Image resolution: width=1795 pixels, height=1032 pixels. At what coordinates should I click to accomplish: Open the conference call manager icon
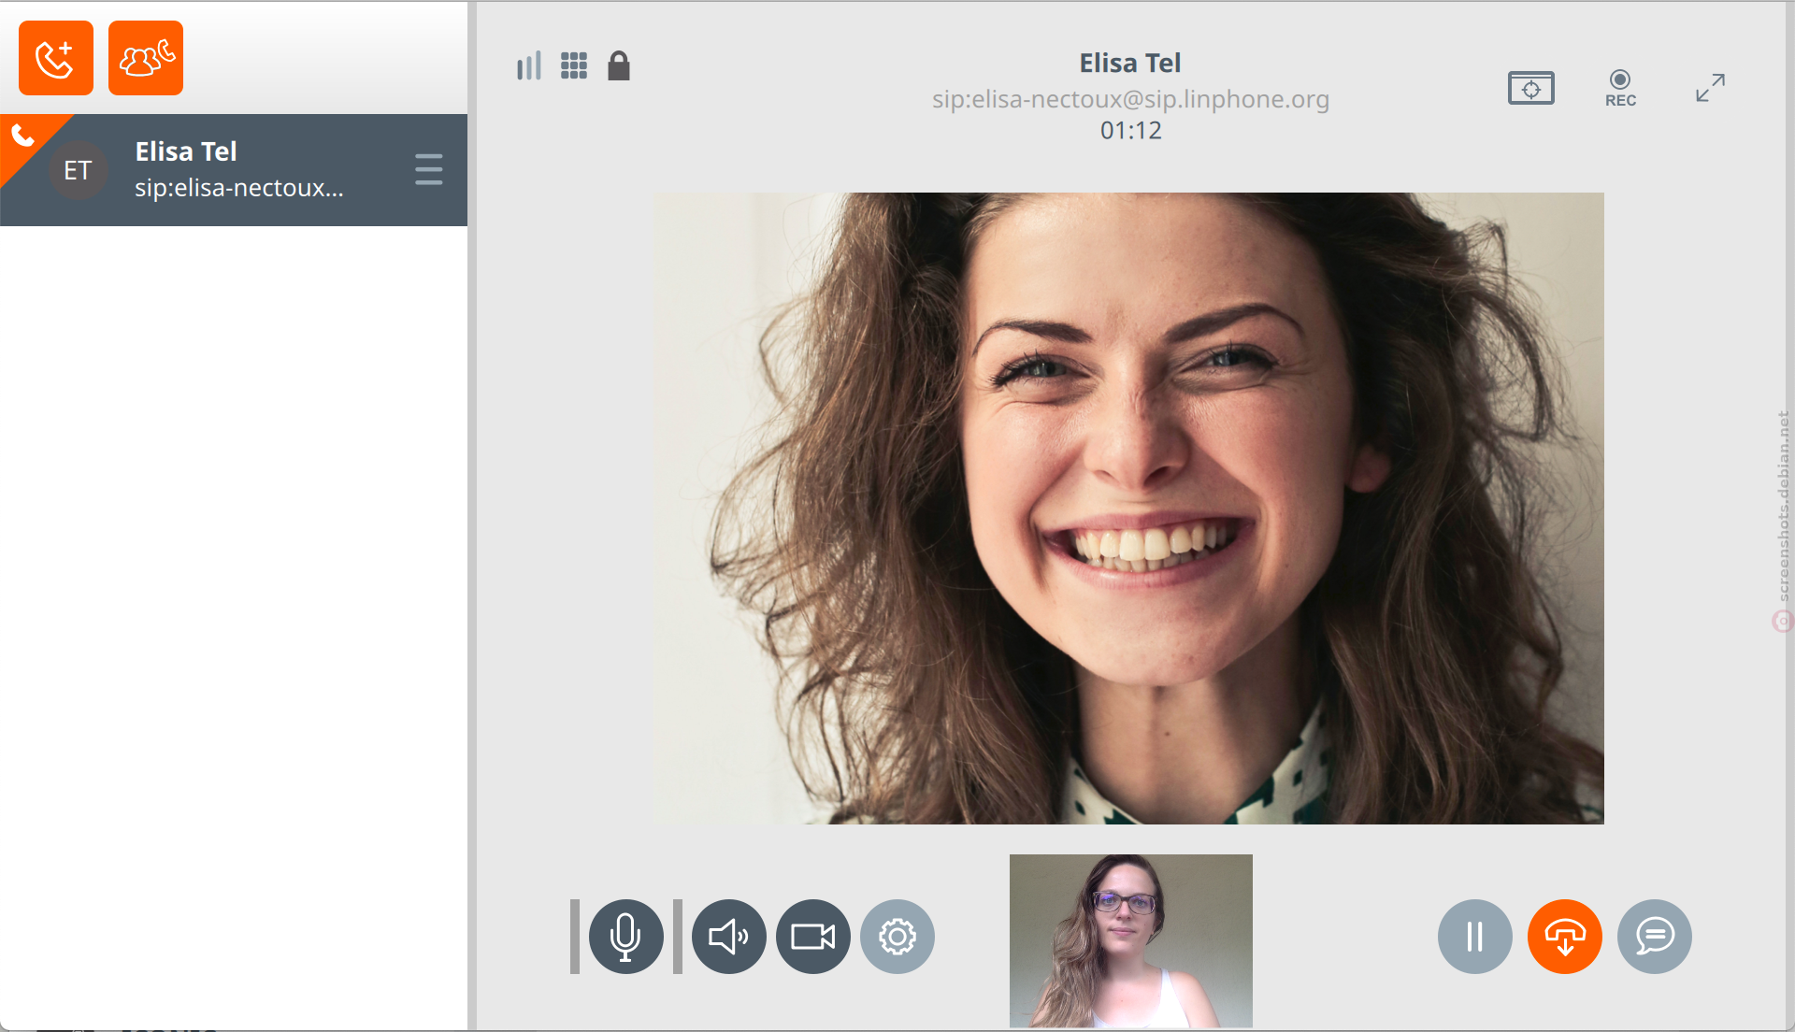(146, 58)
